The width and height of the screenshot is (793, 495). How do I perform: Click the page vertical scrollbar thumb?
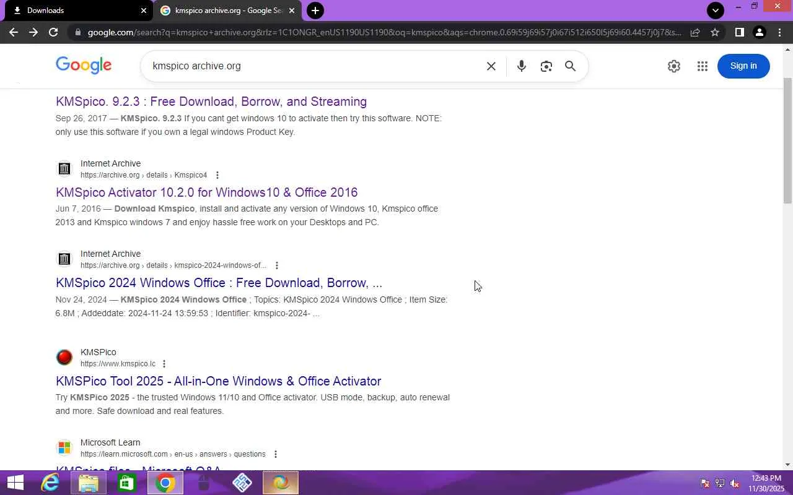(x=787, y=141)
